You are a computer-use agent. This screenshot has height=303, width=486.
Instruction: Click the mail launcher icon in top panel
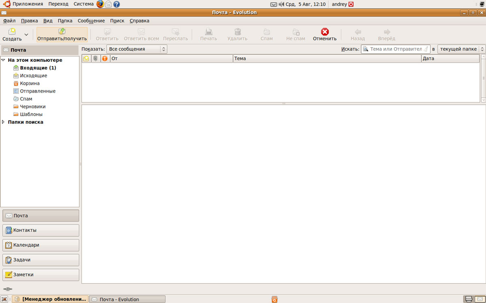tap(108, 4)
